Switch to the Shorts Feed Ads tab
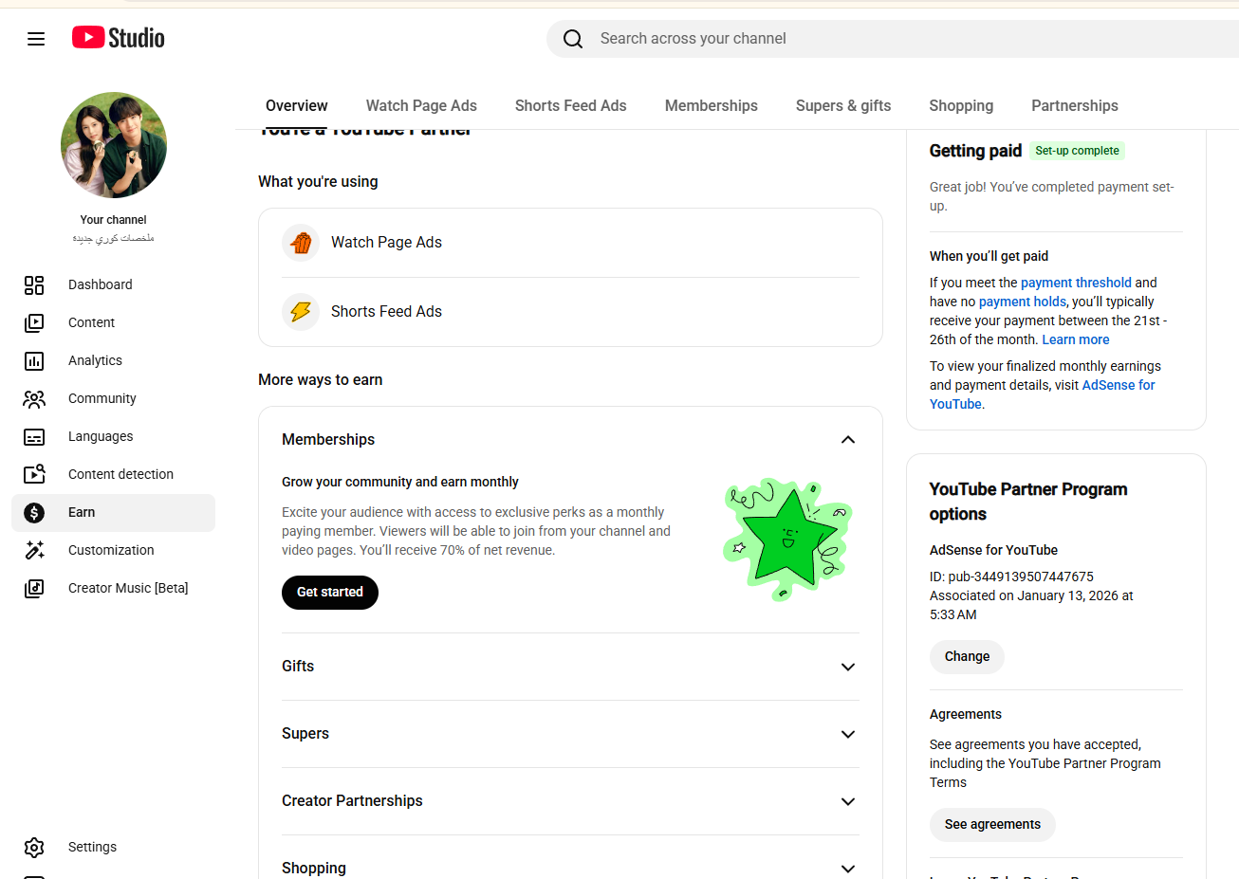 570,105
